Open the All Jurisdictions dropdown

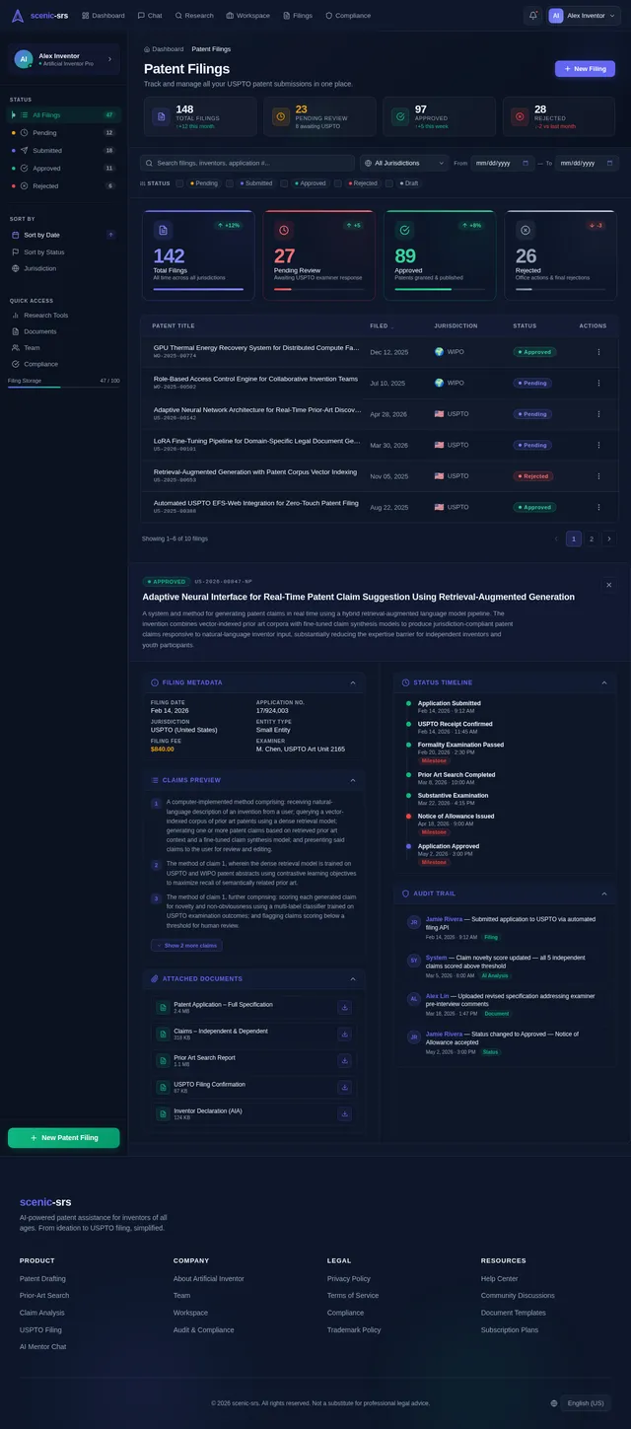(x=404, y=163)
